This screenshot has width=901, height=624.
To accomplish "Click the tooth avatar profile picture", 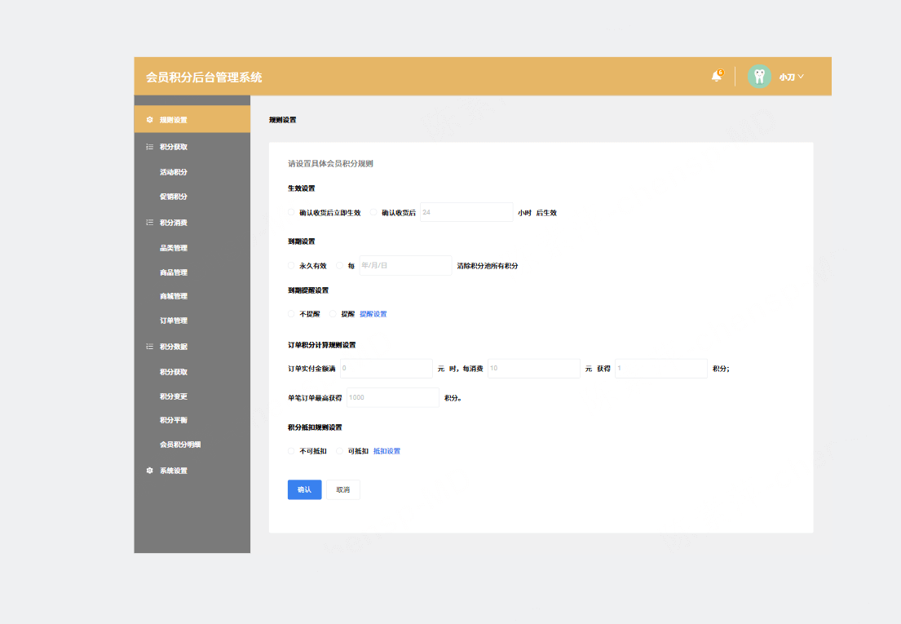I will point(759,77).
